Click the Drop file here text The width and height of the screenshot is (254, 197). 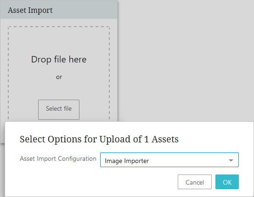click(59, 59)
